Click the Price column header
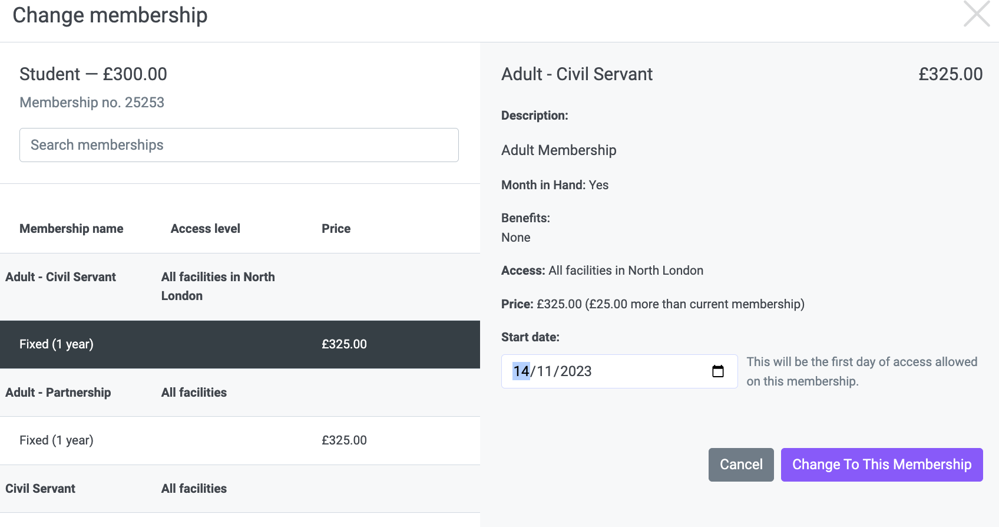 pyautogui.click(x=336, y=229)
